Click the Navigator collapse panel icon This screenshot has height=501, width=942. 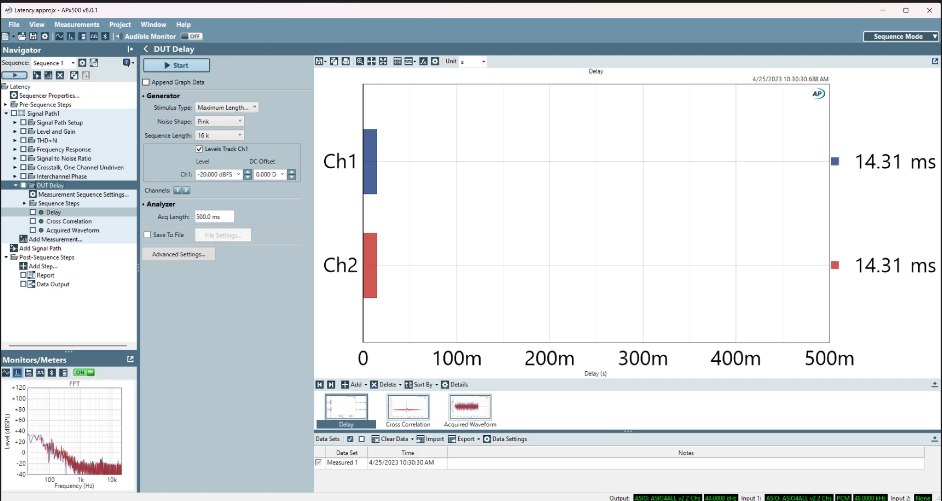coord(130,49)
